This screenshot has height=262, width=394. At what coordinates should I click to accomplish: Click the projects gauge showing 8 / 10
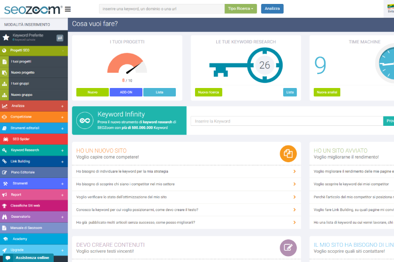coord(127,63)
